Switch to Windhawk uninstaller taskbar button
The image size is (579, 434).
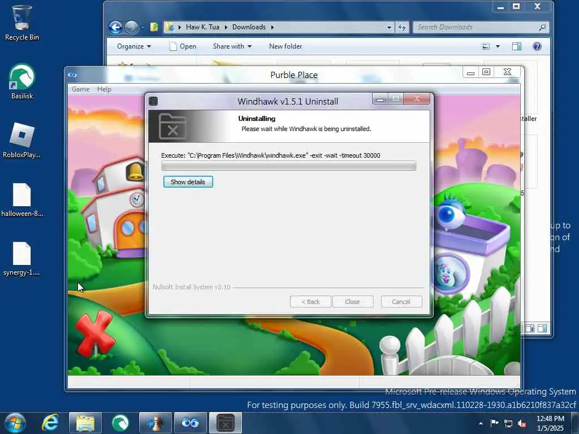[226, 423]
